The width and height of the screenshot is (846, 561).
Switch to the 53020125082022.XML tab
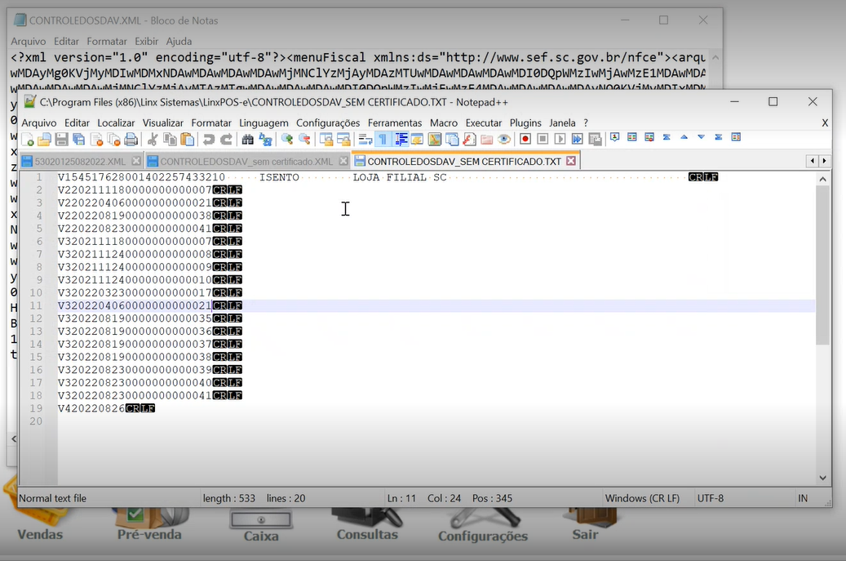click(x=80, y=162)
